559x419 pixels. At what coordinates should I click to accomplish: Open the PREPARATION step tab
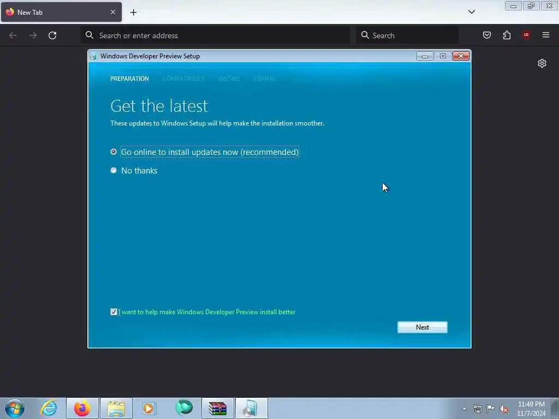click(129, 79)
